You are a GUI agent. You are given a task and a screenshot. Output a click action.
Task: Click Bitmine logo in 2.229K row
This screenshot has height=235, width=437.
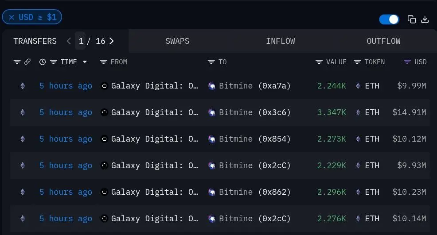[x=212, y=166]
